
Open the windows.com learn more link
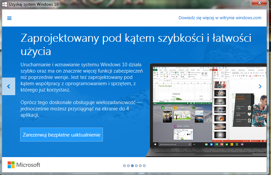(x=220, y=18)
